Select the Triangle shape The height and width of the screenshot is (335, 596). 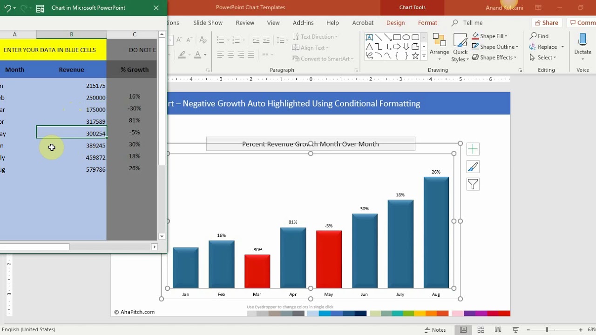(369, 47)
